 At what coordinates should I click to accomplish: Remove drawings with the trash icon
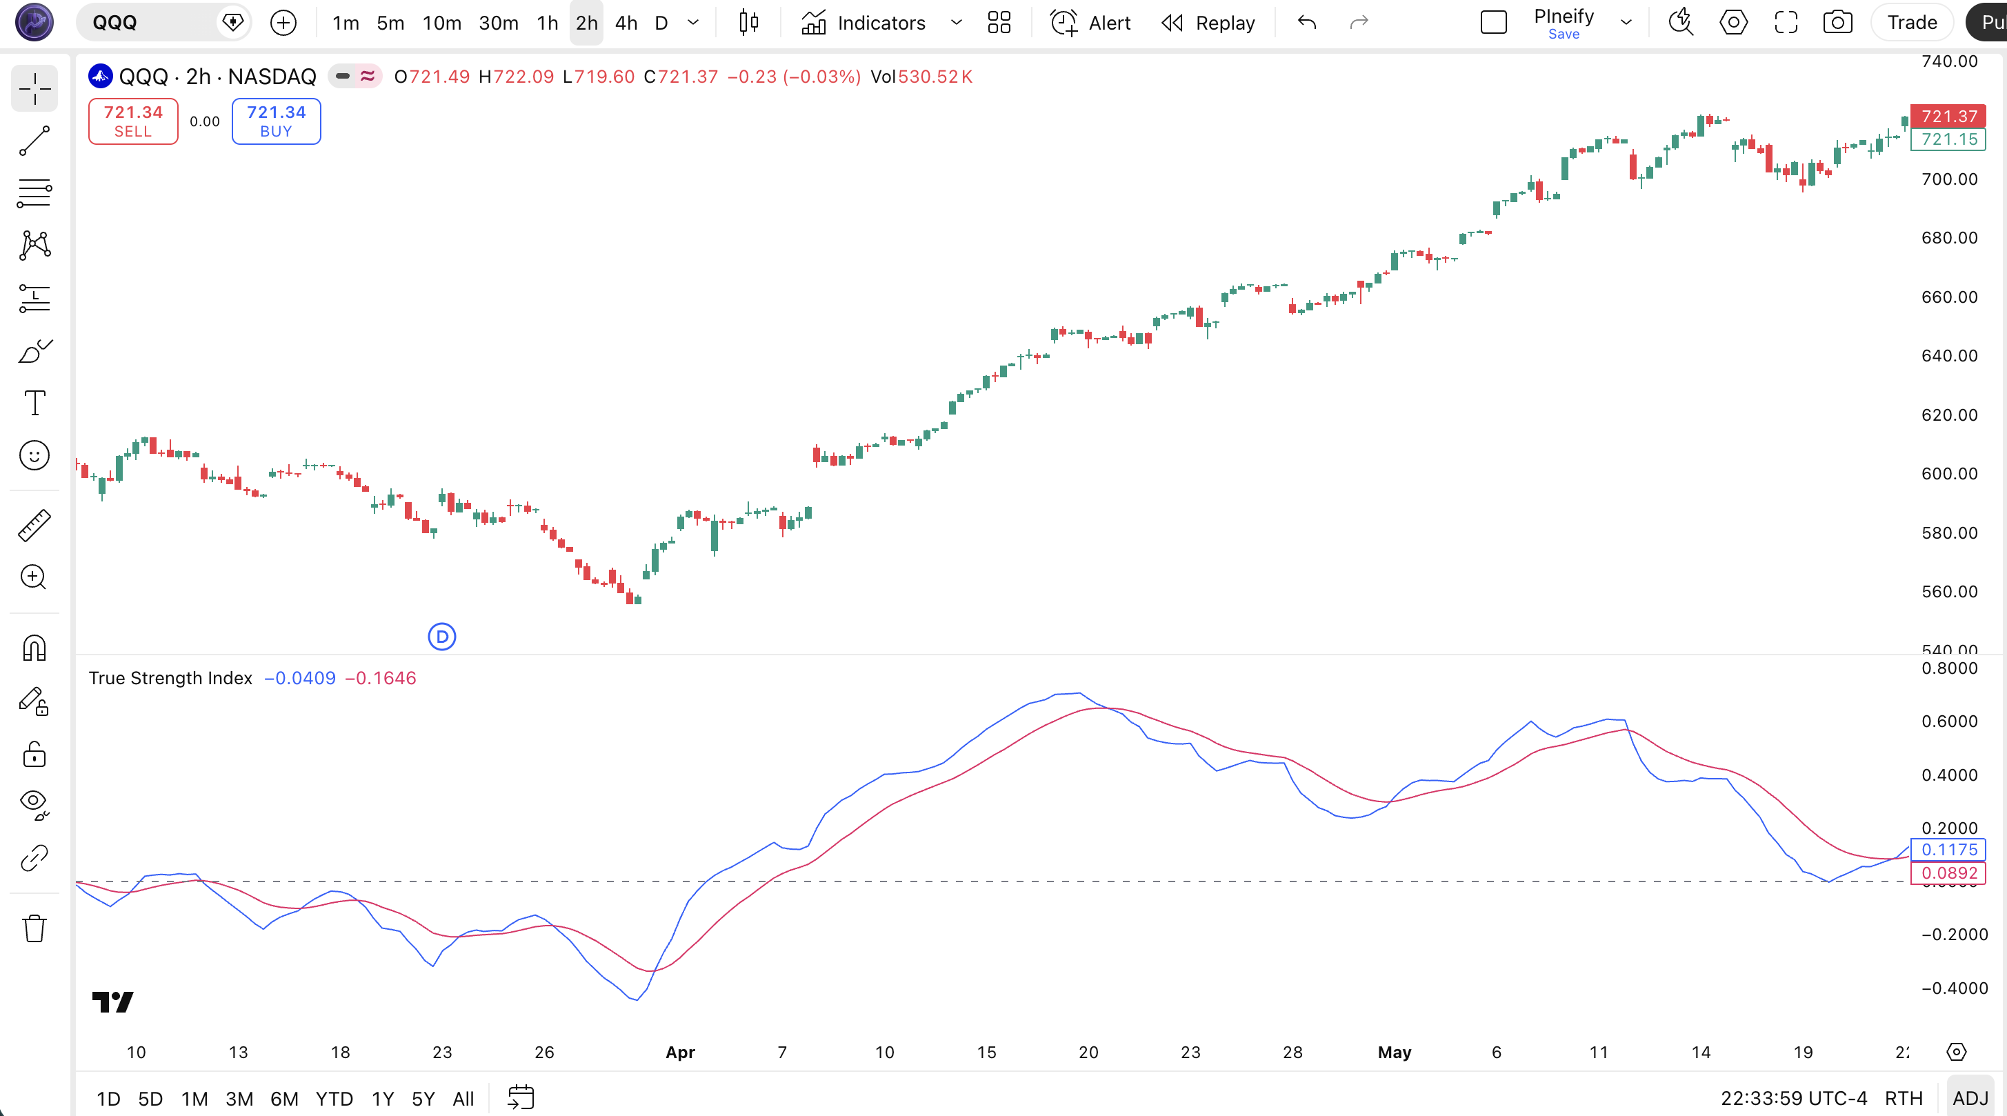click(x=34, y=928)
